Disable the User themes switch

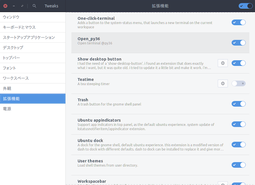pos(239,165)
